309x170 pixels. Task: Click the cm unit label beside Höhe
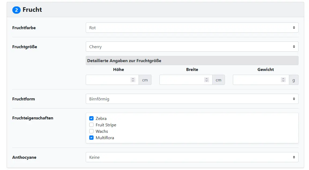[x=145, y=80]
